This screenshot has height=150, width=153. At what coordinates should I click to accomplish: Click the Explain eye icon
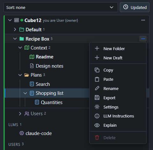97,125
